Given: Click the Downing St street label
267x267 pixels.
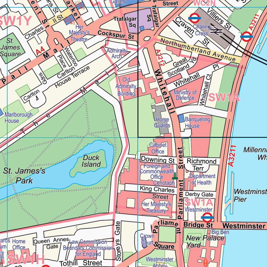Looking at the screenshot, I should click(157, 160).
